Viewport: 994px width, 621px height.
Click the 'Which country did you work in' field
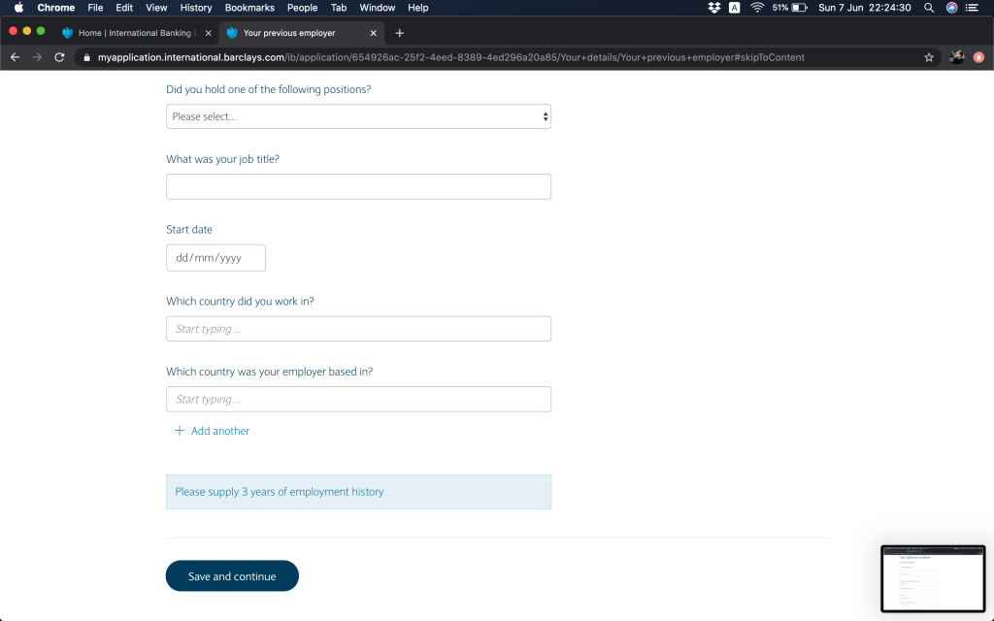click(358, 329)
